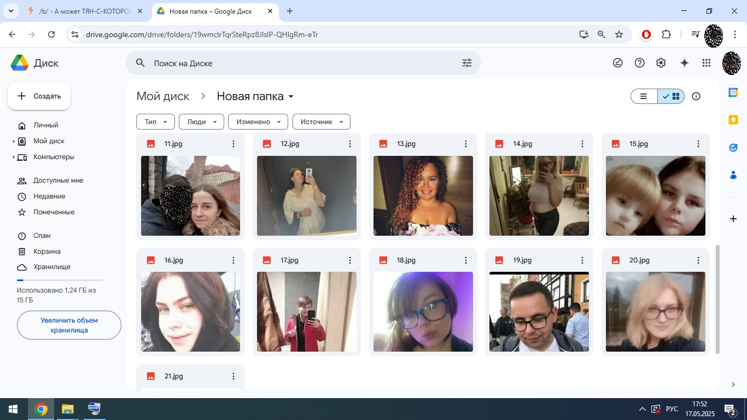Open more actions menu for 11.jpg
747x420 pixels.
coord(234,144)
